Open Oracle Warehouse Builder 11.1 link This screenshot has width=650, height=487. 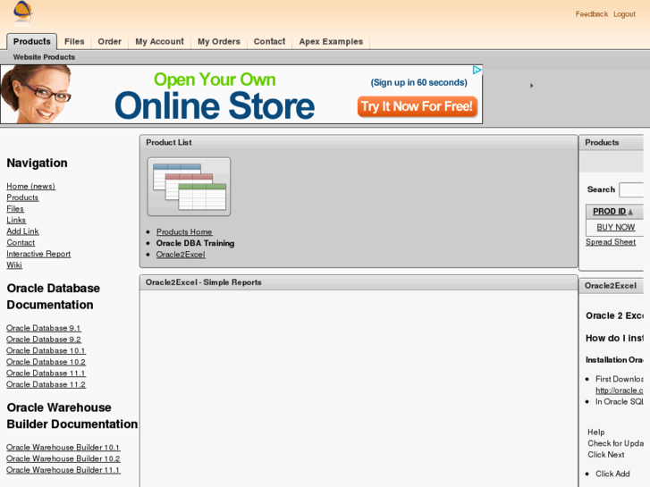click(x=63, y=470)
